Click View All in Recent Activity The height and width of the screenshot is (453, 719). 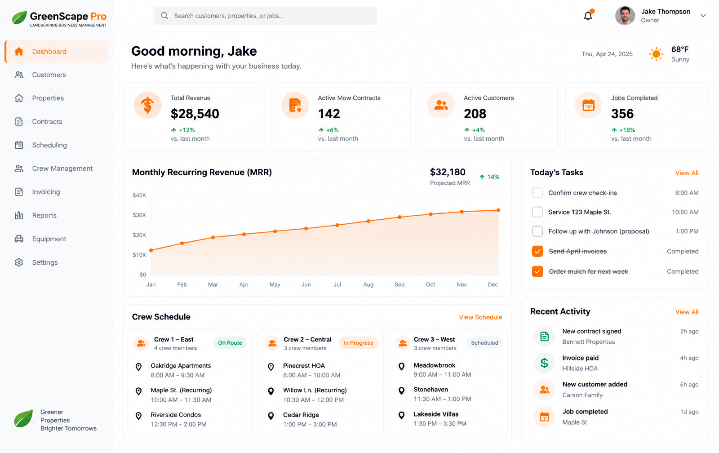[687, 312]
